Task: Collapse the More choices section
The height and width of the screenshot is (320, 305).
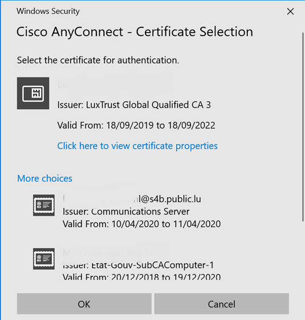Action: click(44, 178)
